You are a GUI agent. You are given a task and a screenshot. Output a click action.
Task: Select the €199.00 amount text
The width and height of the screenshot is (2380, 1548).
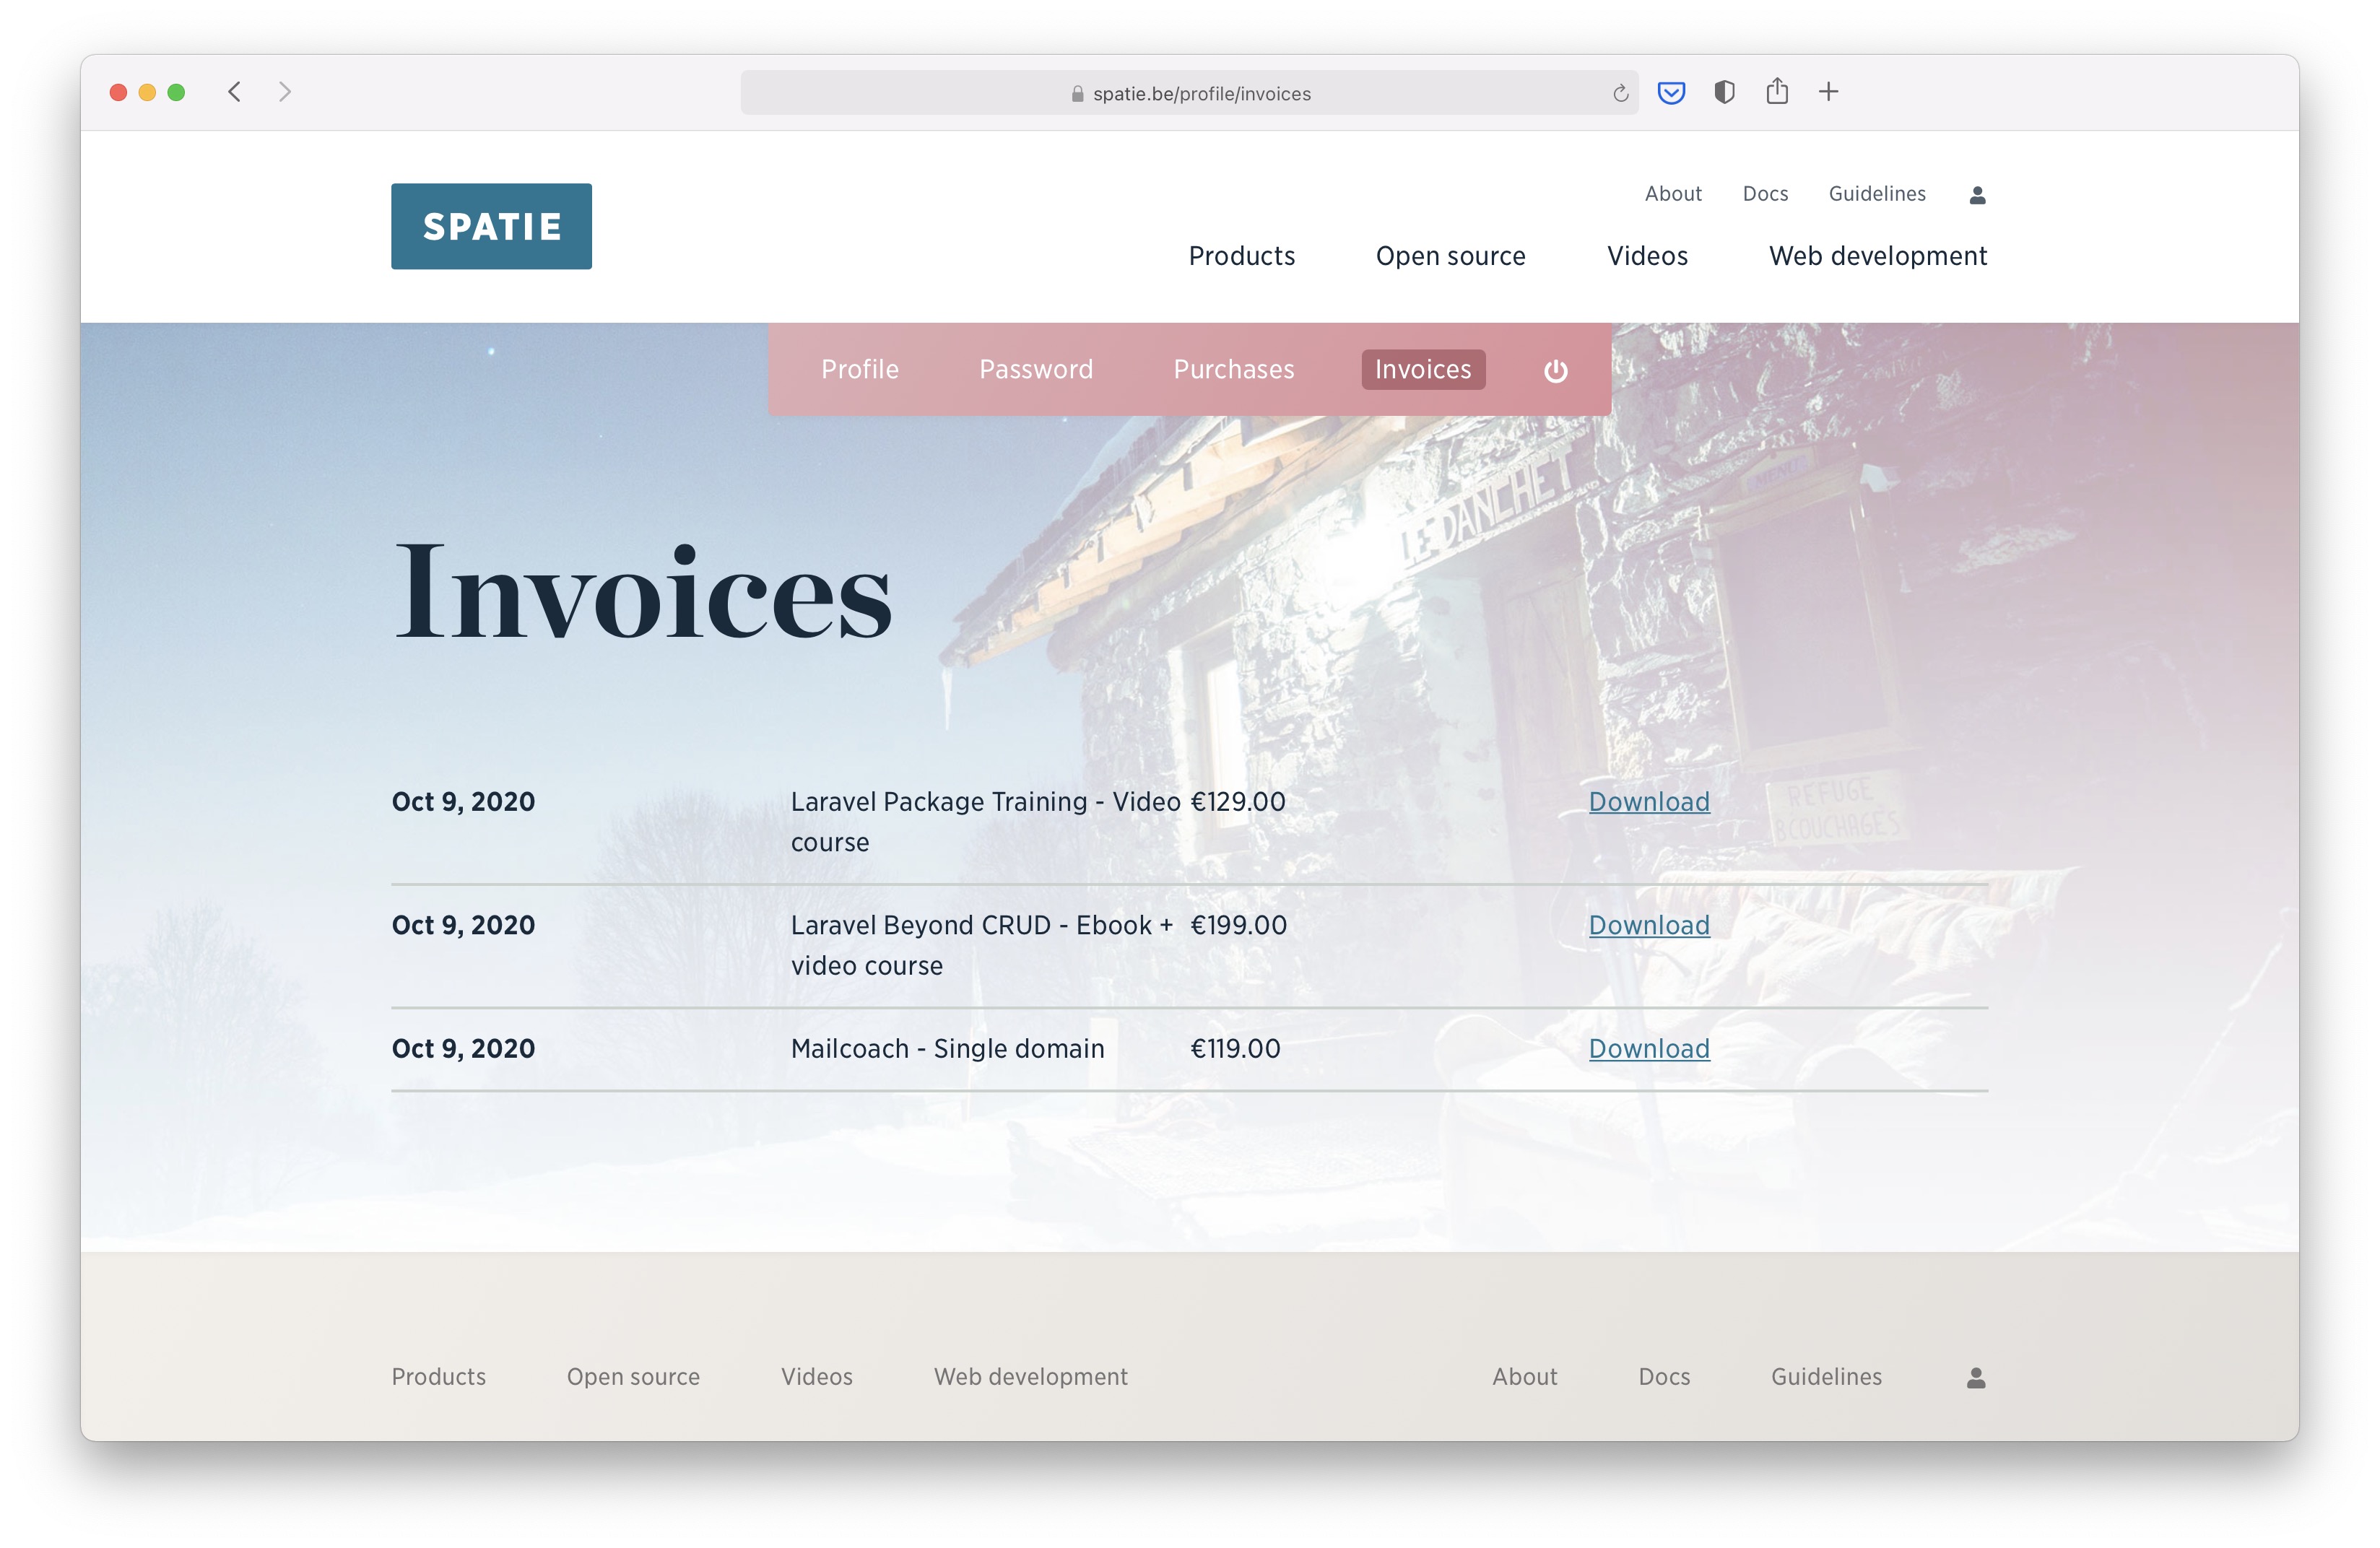pyautogui.click(x=1238, y=925)
